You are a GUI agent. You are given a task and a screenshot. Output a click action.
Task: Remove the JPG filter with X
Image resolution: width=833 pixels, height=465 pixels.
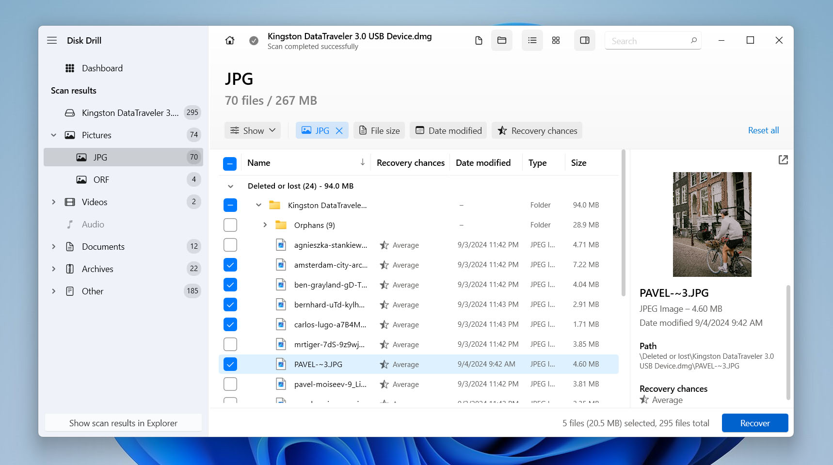pyautogui.click(x=339, y=130)
